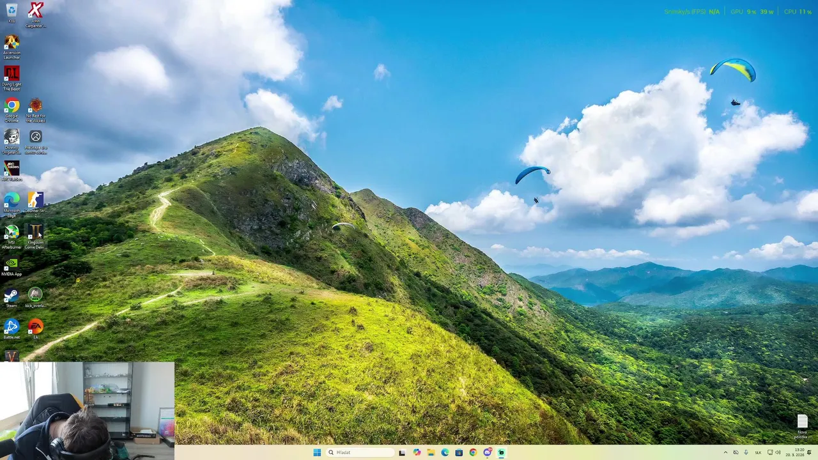The image size is (818, 460).
Task: Select the Divinity Original Sin desktop icon
Action: coord(12,141)
